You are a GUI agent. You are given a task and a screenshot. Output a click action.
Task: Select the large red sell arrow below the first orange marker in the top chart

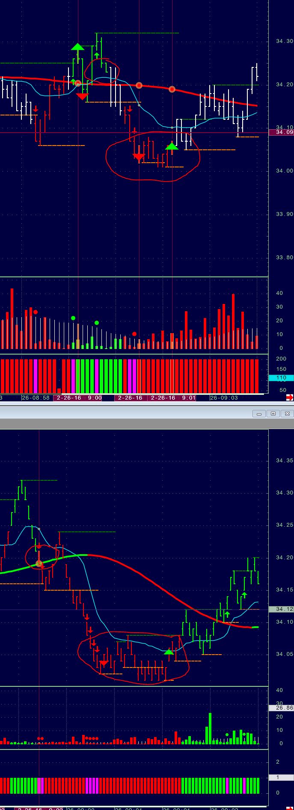point(82,97)
